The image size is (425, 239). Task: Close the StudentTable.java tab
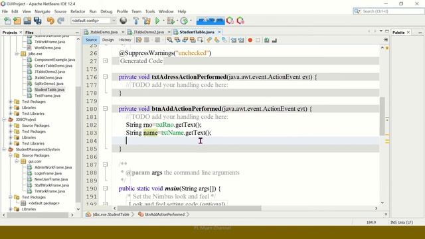[x=219, y=32]
